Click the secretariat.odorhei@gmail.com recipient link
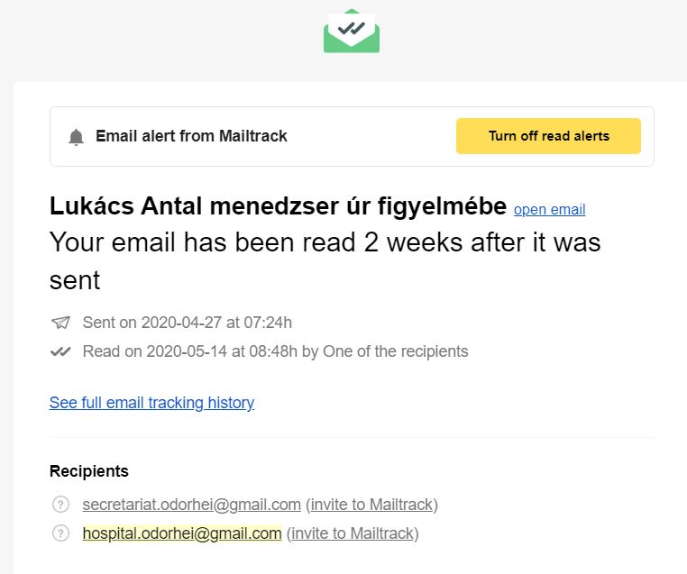 191,505
